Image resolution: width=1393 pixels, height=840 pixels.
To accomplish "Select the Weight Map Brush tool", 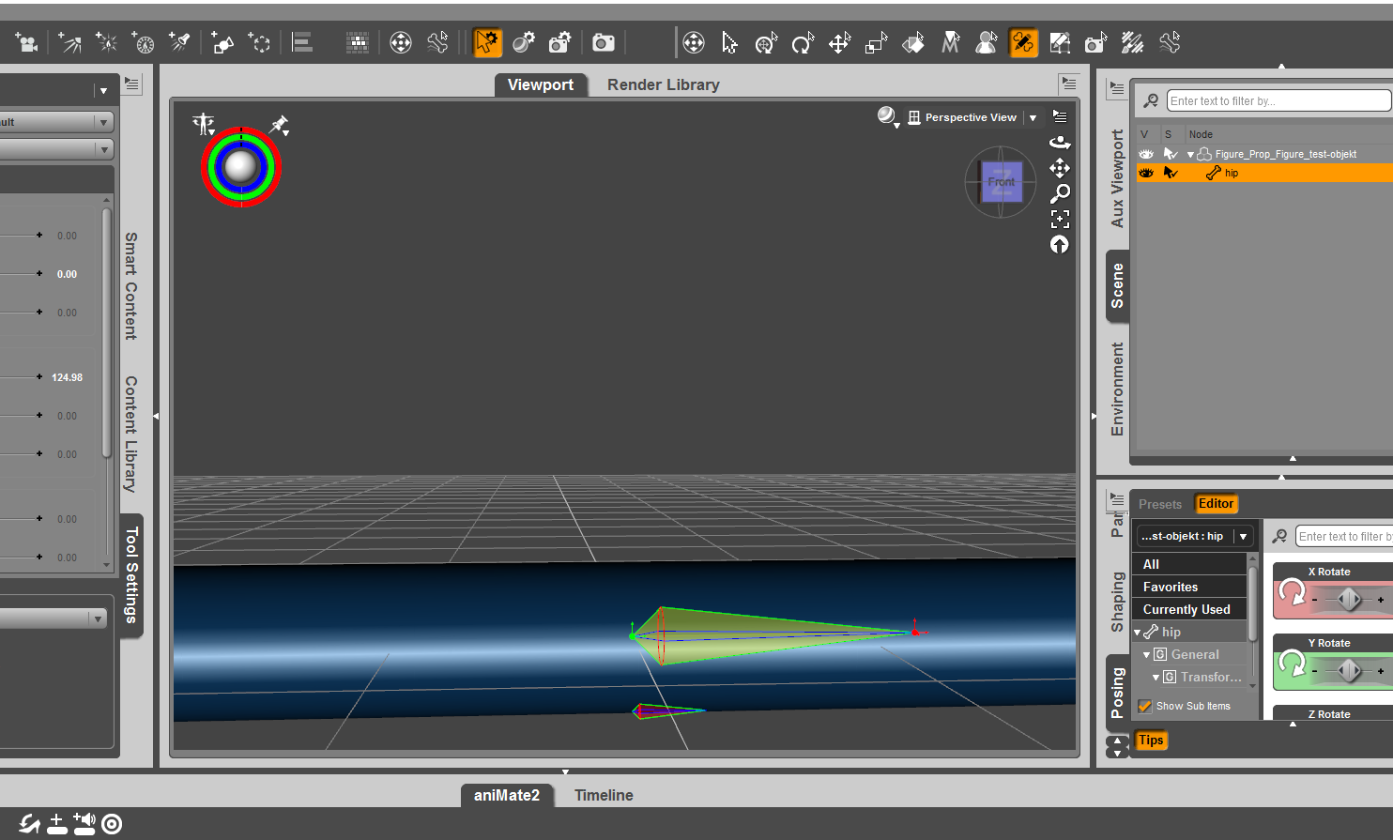I will [1133, 42].
